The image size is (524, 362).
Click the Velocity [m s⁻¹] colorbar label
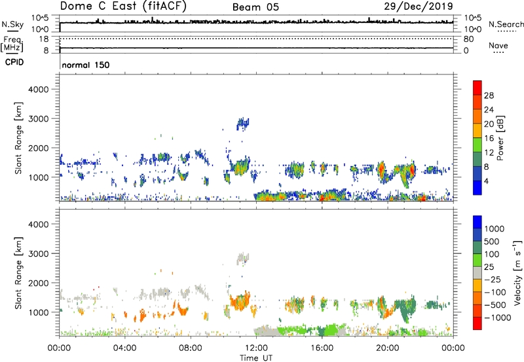(518, 272)
